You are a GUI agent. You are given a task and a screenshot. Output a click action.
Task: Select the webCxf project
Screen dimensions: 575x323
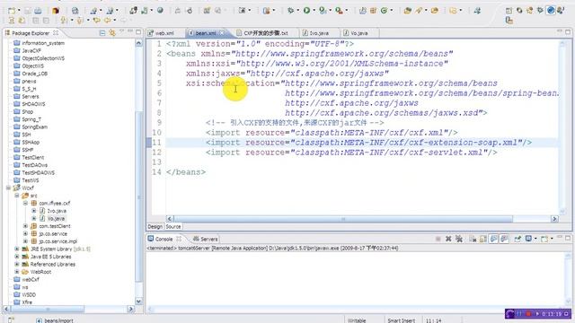pyautogui.click(x=31, y=279)
